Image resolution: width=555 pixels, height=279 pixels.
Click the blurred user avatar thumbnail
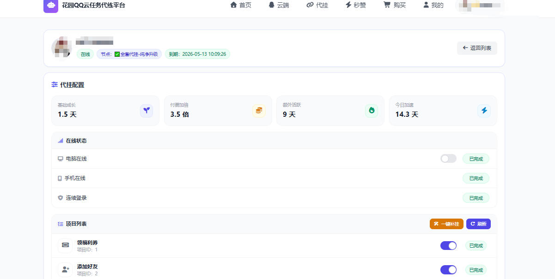61,48
